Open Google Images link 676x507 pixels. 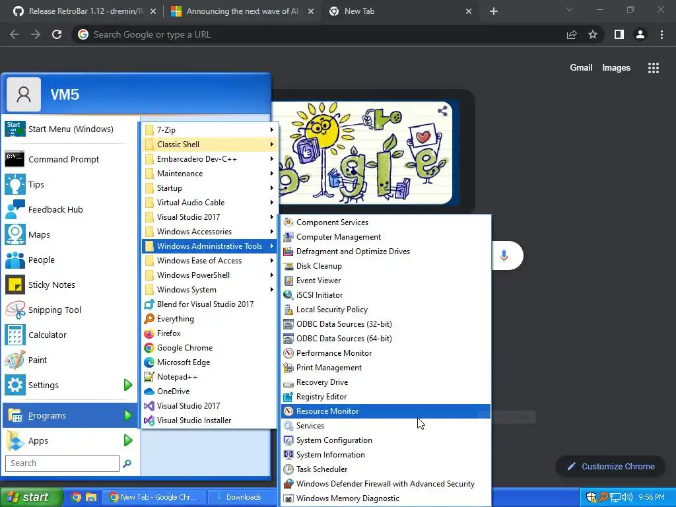coord(616,68)
